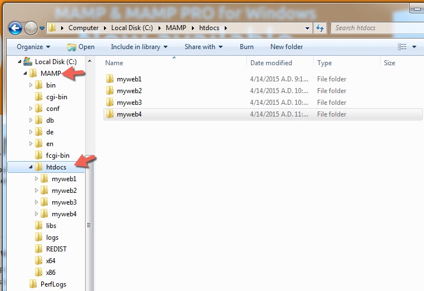Expand the db folder node
Image resolution: width=424 pixels, height=291 pixels.
pyautogui.click(x=31, y=120)
